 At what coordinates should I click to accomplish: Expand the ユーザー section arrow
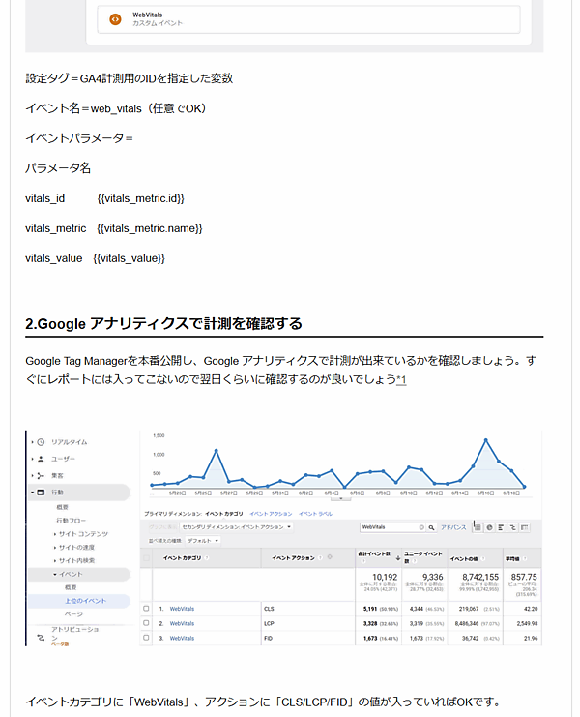tap(33, 459)
